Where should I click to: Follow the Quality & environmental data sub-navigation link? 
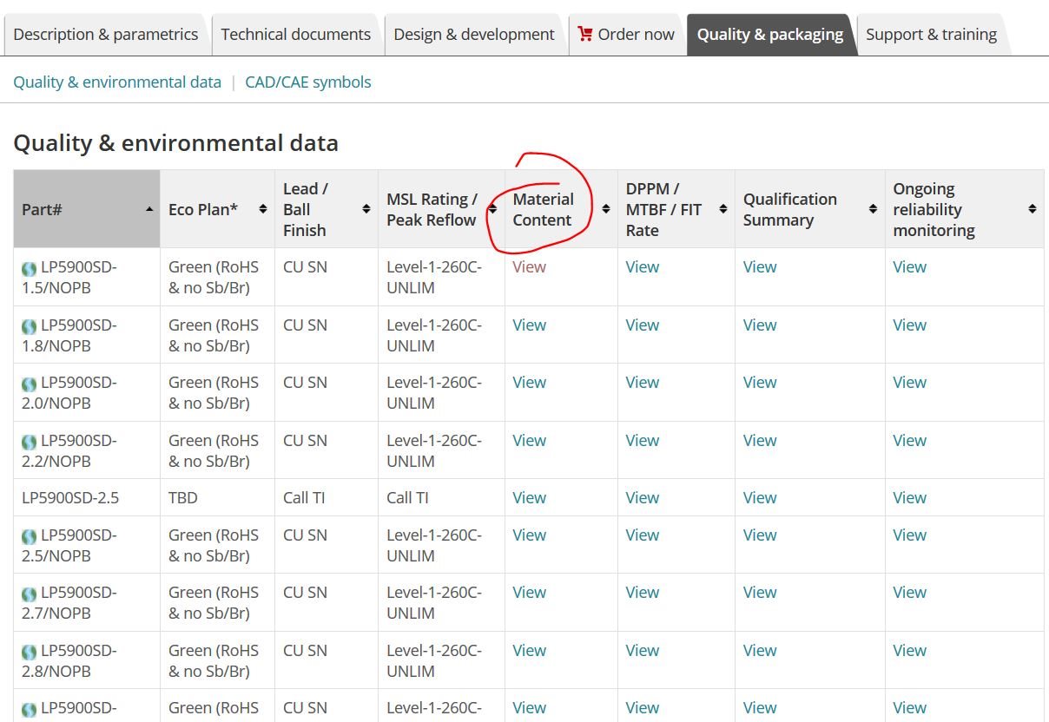[117, 82]
